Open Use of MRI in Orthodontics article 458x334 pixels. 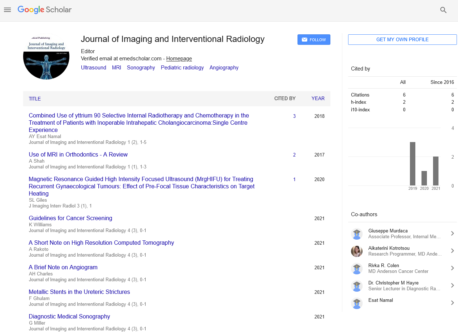click(x=78, y=155)
